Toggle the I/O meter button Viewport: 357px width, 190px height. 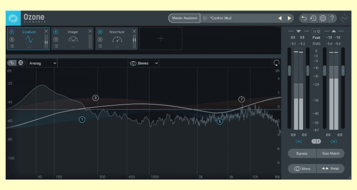point(316,31)
